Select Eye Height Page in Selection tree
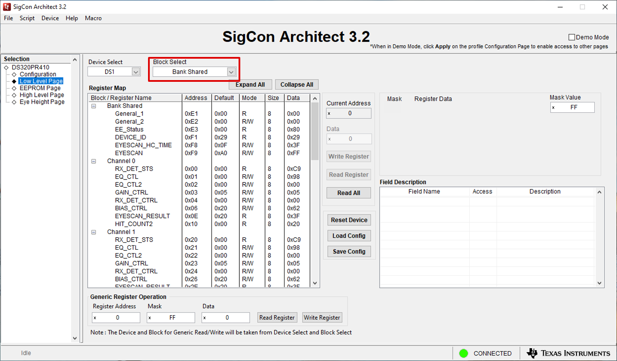Viewport: 617px width, 361px height. 42,101
